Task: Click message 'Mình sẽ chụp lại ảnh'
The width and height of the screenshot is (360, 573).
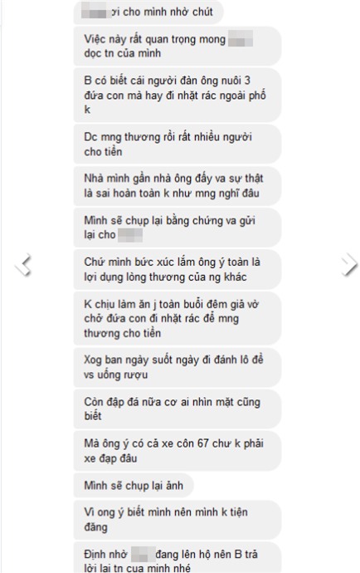Action: pyautogui.click(x=134, y=485)
